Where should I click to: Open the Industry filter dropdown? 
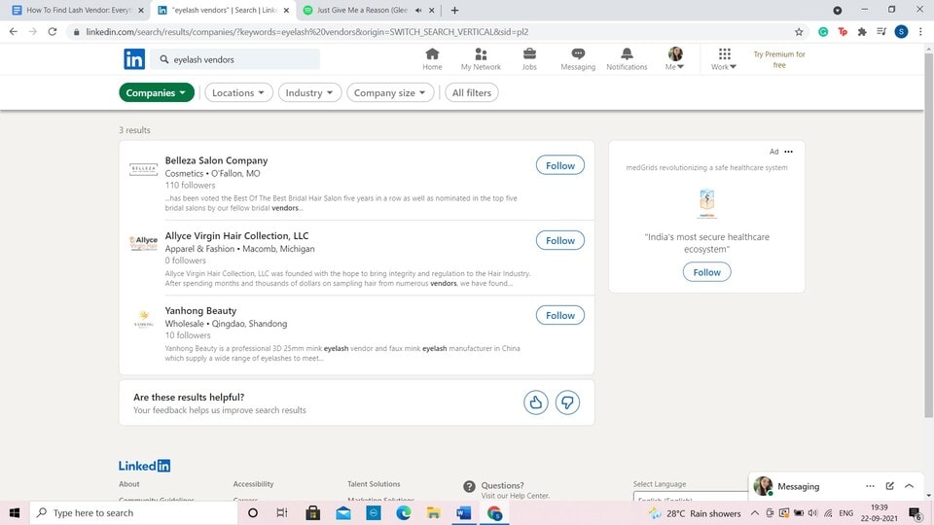click(x=309, y=93)
